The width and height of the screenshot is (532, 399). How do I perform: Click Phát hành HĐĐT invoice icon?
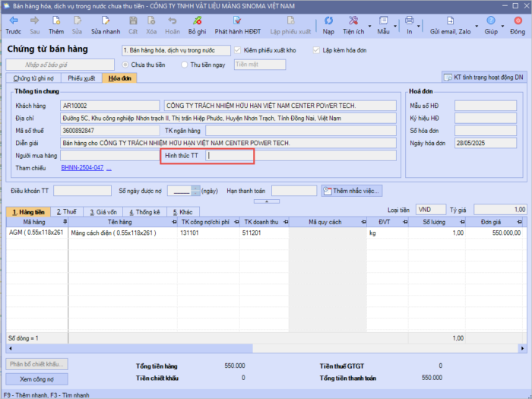[x=237, y=21]
